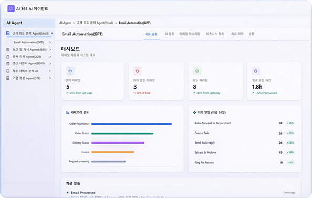Image resolution: width=312 pixels, height=198 pixels.
Task: Click the icon beside 고객 의도 분석 Agent(Email)
Action: point(8,34)
